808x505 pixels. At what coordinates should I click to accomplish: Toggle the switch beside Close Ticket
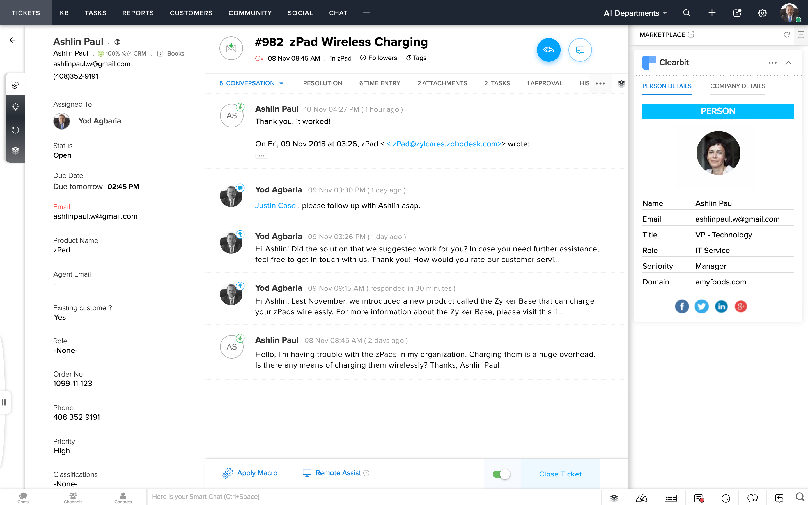point(501,474)
